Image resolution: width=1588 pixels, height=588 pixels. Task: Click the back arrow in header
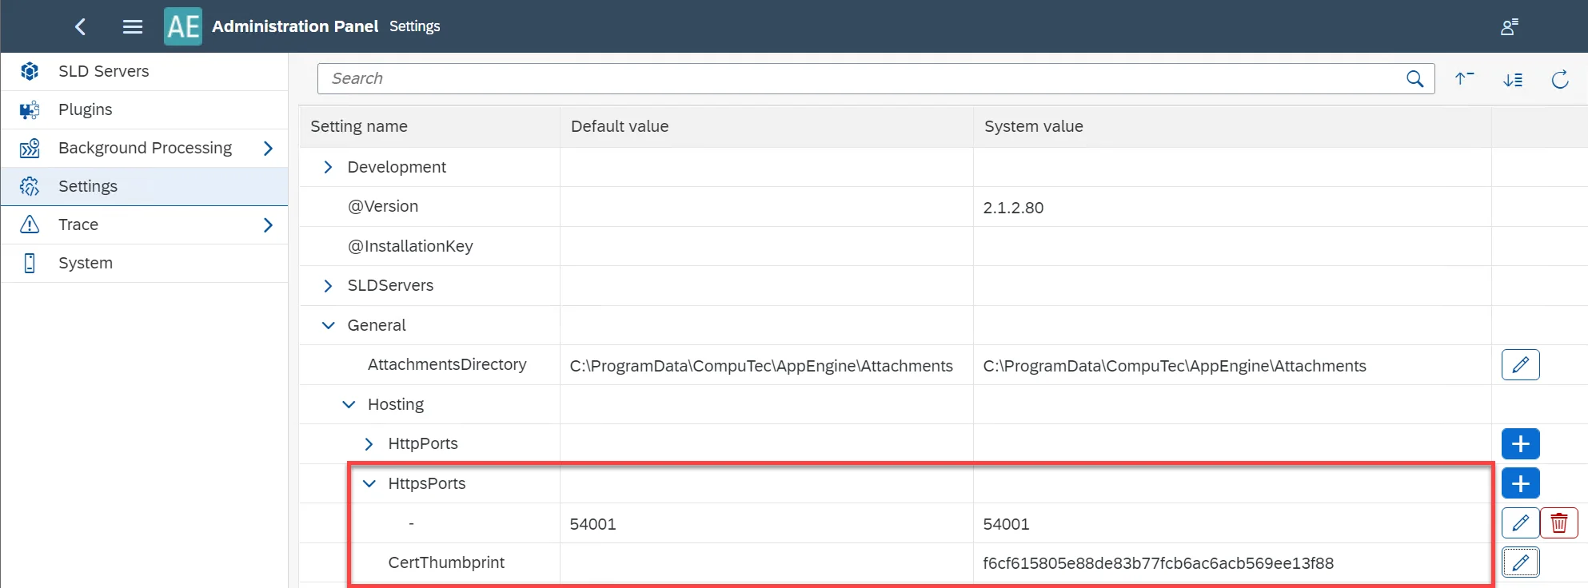click(80, 26)
